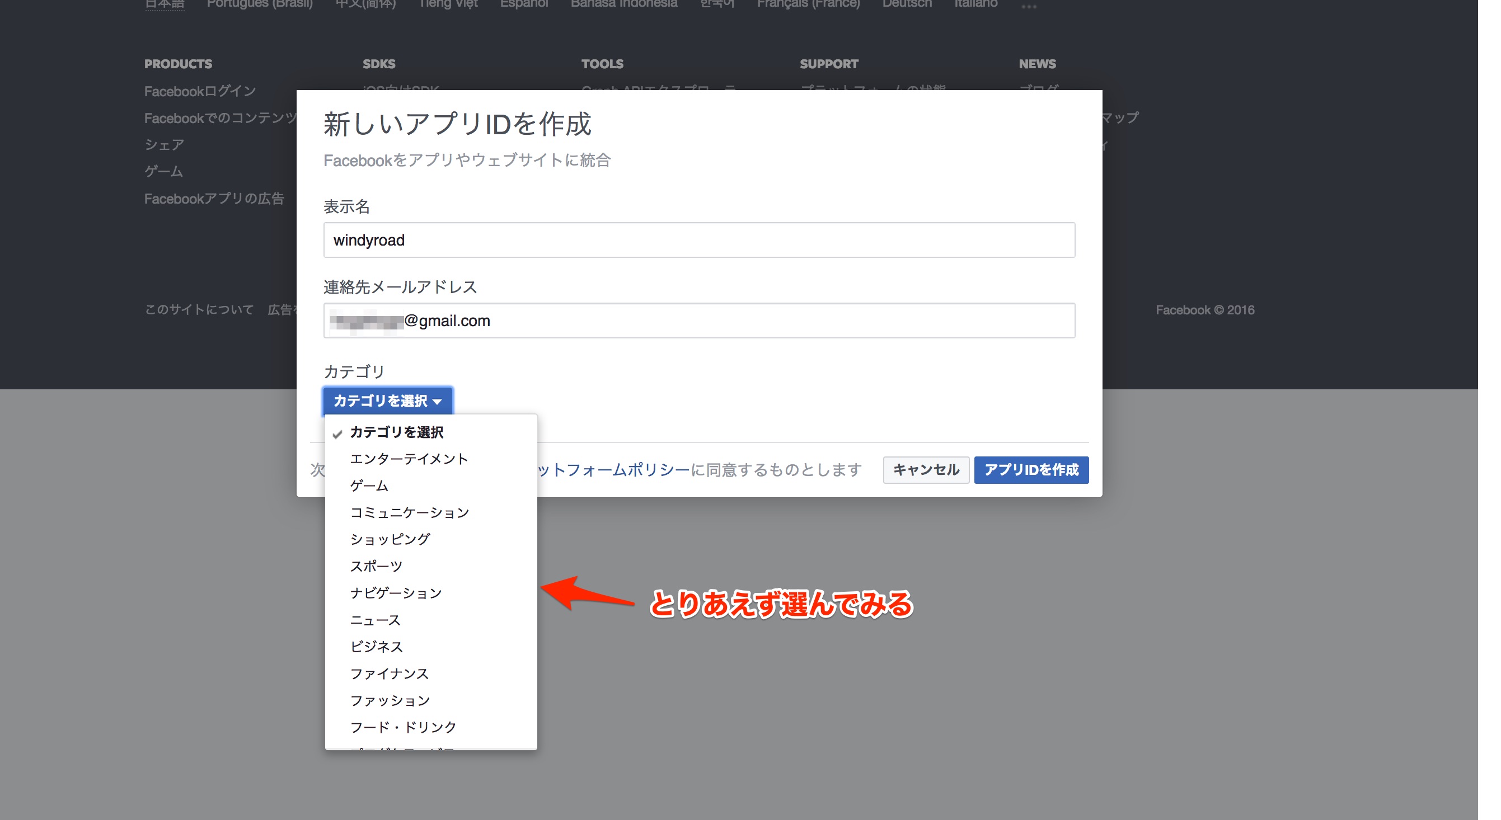Choose コミュニケーション category
The height and width of the screenshot is (820, 1501).
(431, 512)
